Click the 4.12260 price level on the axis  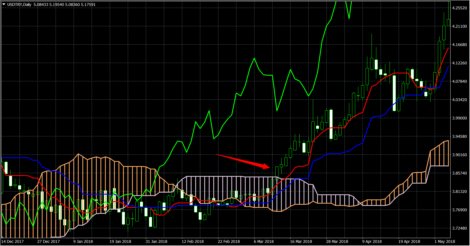tap(459, 63)
